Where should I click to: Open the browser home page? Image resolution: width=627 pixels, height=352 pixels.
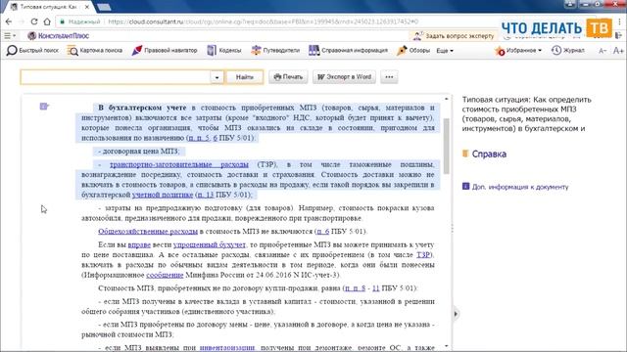tap(47, 22)
